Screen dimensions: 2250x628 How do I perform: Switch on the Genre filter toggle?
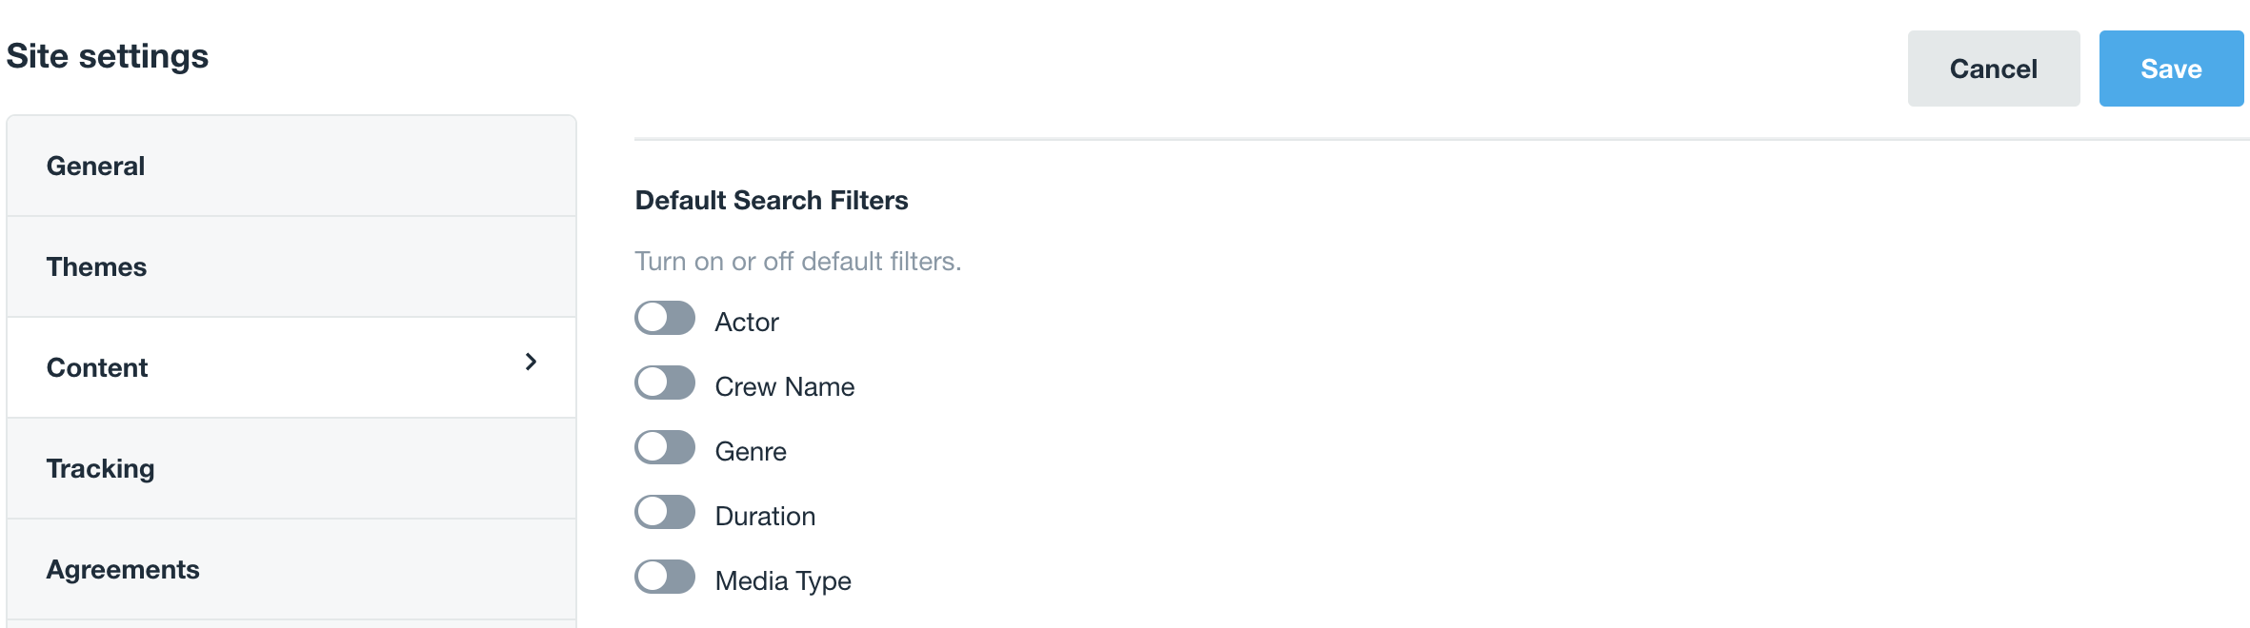tap(665, 448)
